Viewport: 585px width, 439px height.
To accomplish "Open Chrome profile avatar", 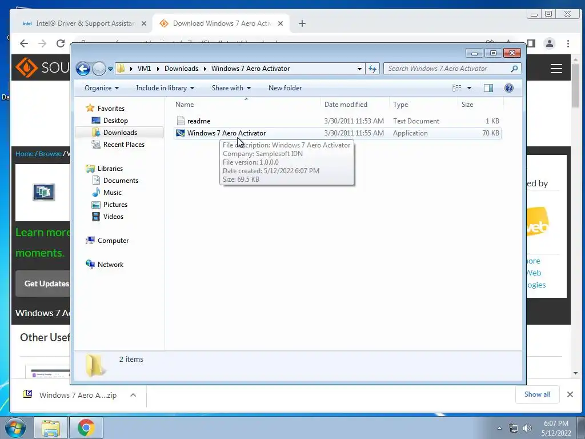I will coord(550,43).
